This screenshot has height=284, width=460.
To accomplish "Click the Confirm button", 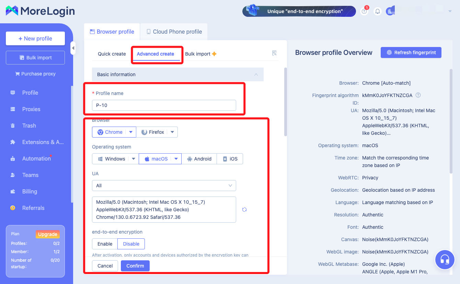I will [135, 266].
